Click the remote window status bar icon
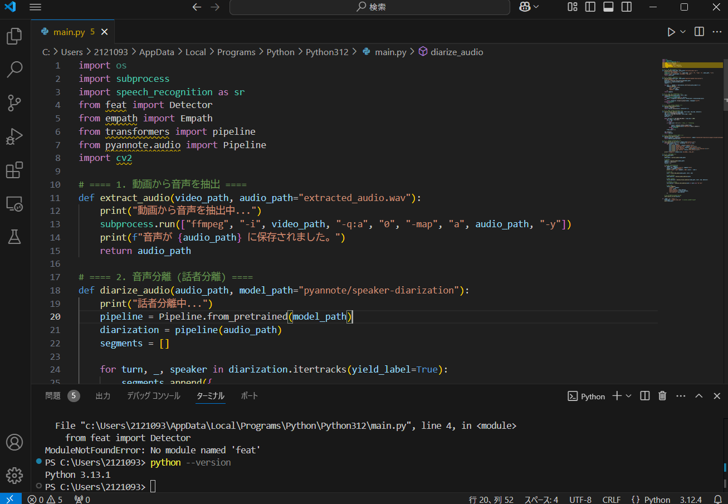Viewport: 728px width, 504px height. pos(11,499)
